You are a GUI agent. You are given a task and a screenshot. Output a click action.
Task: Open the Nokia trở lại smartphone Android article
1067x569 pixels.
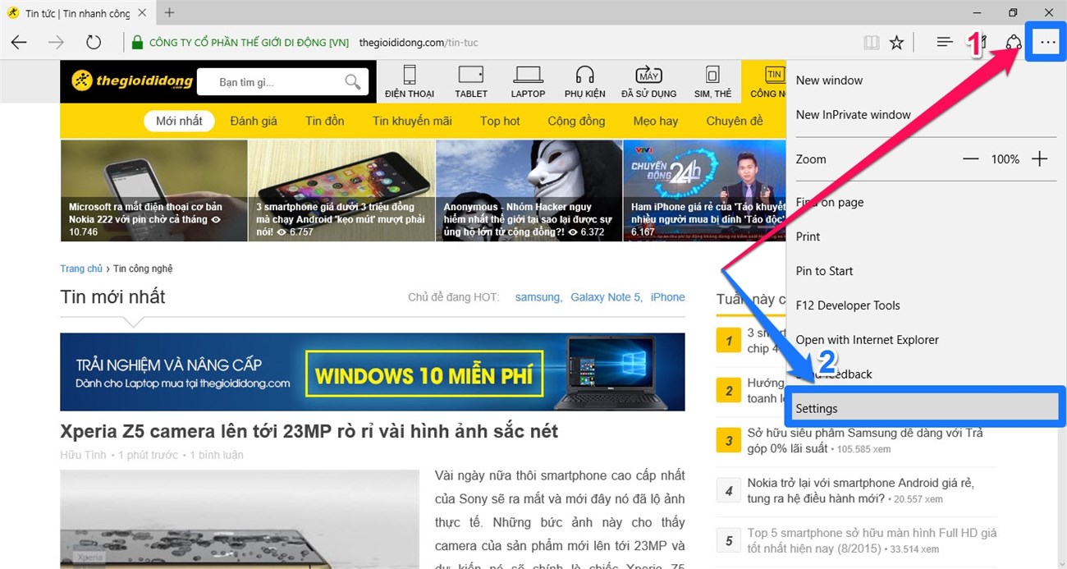point(859,491)
